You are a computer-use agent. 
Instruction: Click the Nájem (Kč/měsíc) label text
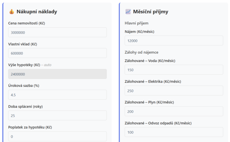pyautogui.click(x=140, y=31)
